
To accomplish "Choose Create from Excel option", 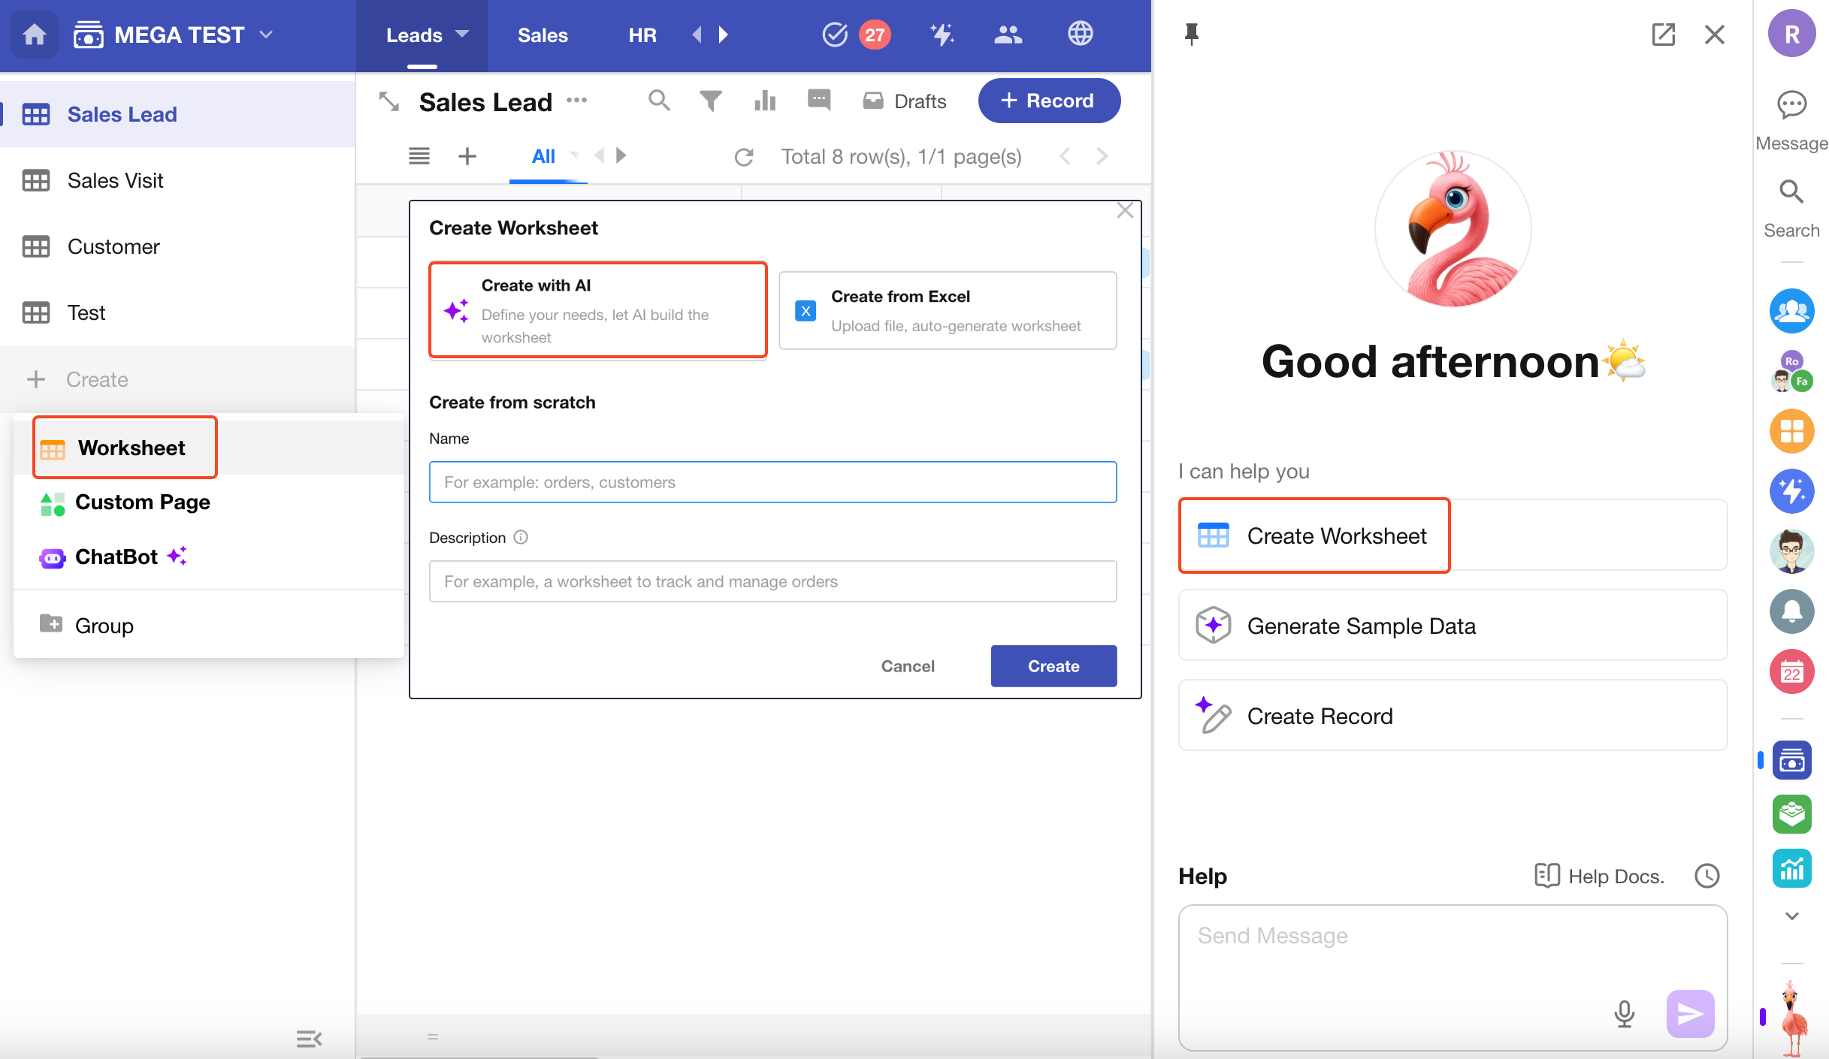I will tap(947, 311).
